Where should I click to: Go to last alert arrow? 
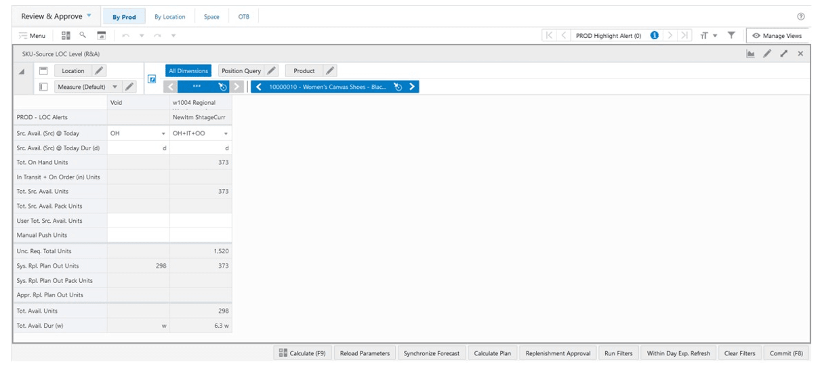pos(685,35)
